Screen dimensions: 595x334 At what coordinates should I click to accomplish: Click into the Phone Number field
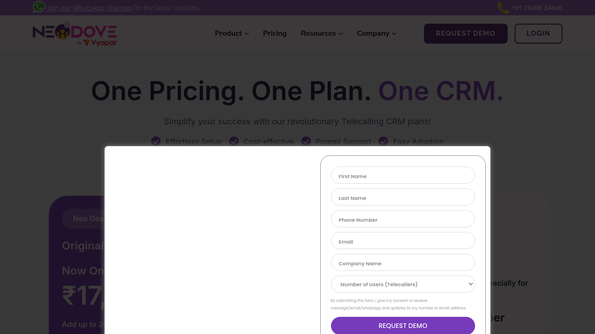(x=403, y=219)
